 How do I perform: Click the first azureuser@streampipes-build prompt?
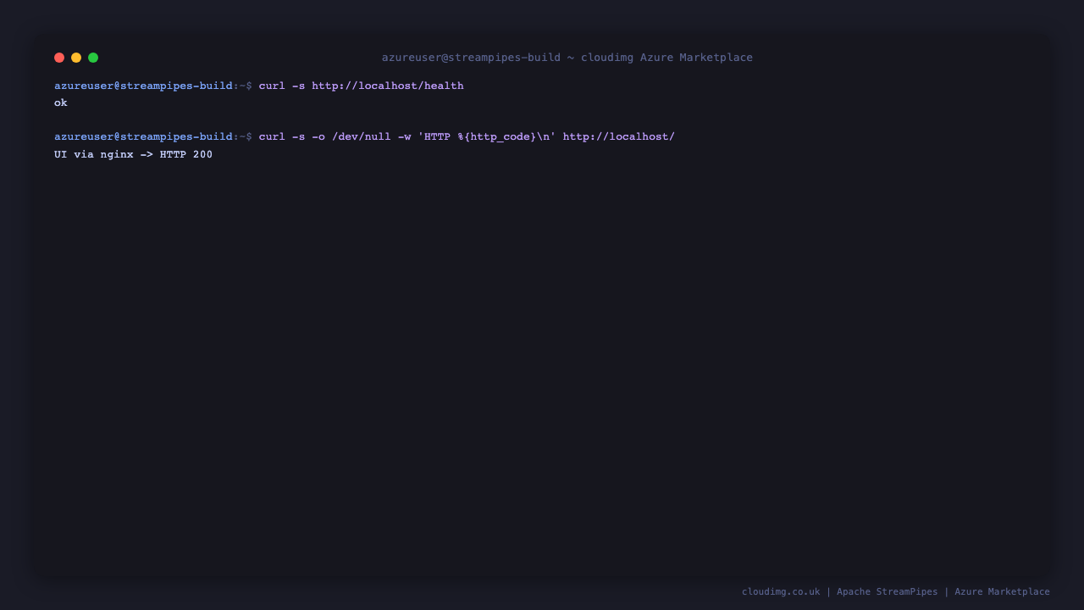(153, 86)
